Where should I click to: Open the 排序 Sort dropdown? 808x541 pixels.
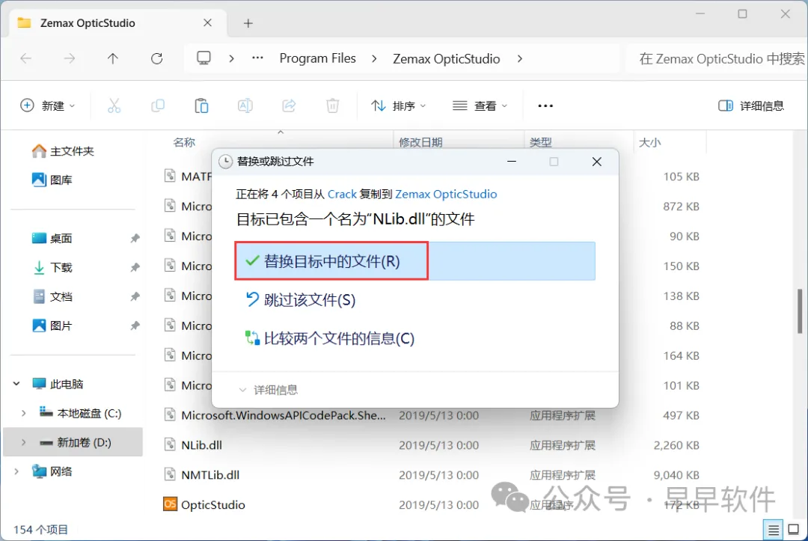(398, 106)
